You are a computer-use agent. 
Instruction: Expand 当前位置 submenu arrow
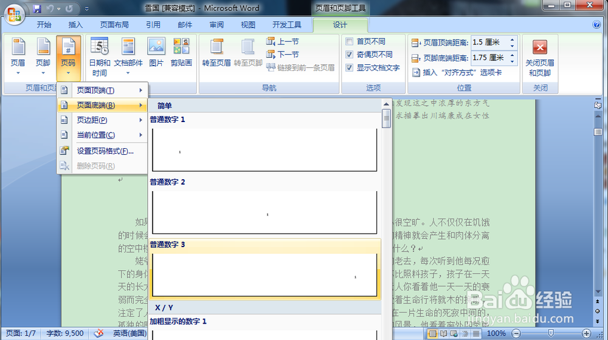[141, 135]
